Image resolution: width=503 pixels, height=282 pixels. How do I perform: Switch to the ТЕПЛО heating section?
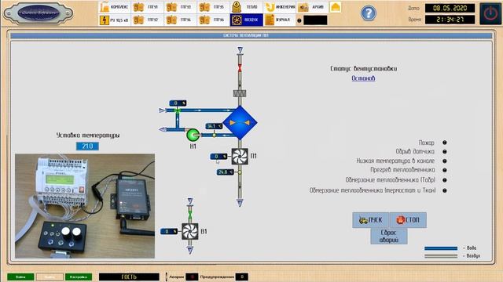[x=246, y=7]
